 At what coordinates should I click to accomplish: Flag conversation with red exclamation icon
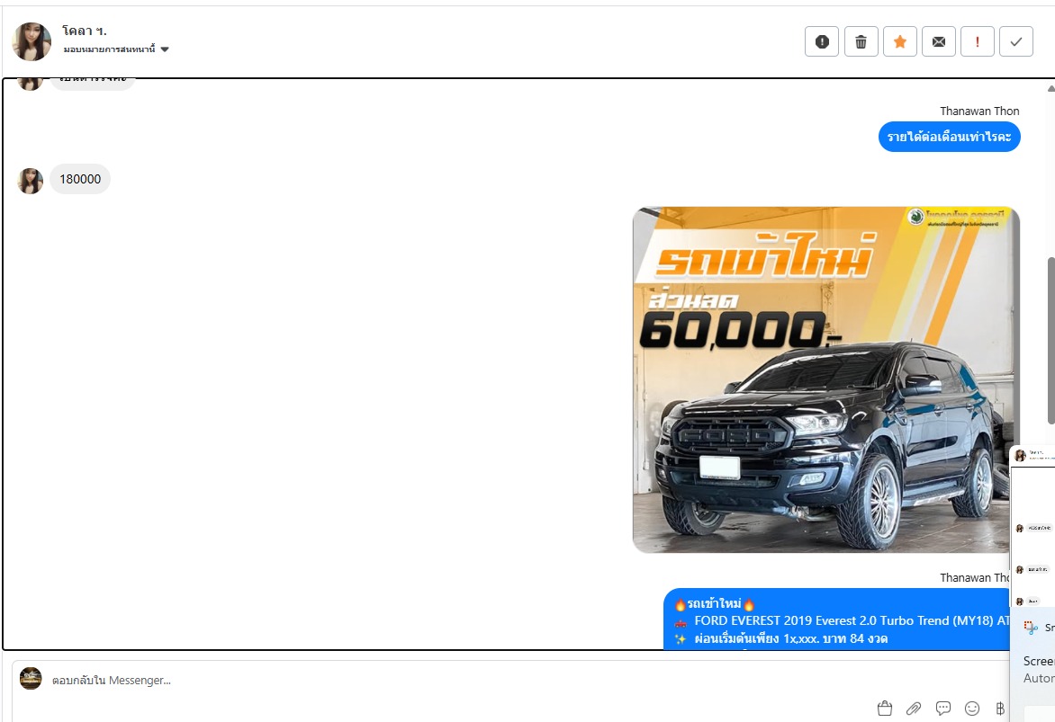pos(977,41)
